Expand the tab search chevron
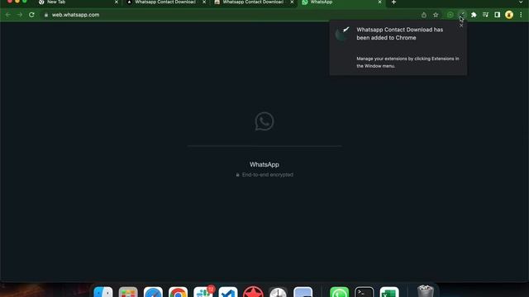Screen dimensions: 529x297 coord(521,2)
